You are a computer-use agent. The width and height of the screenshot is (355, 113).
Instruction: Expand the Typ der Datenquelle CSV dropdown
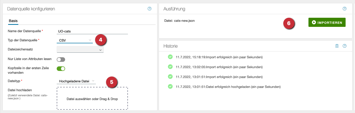point(75,40)
